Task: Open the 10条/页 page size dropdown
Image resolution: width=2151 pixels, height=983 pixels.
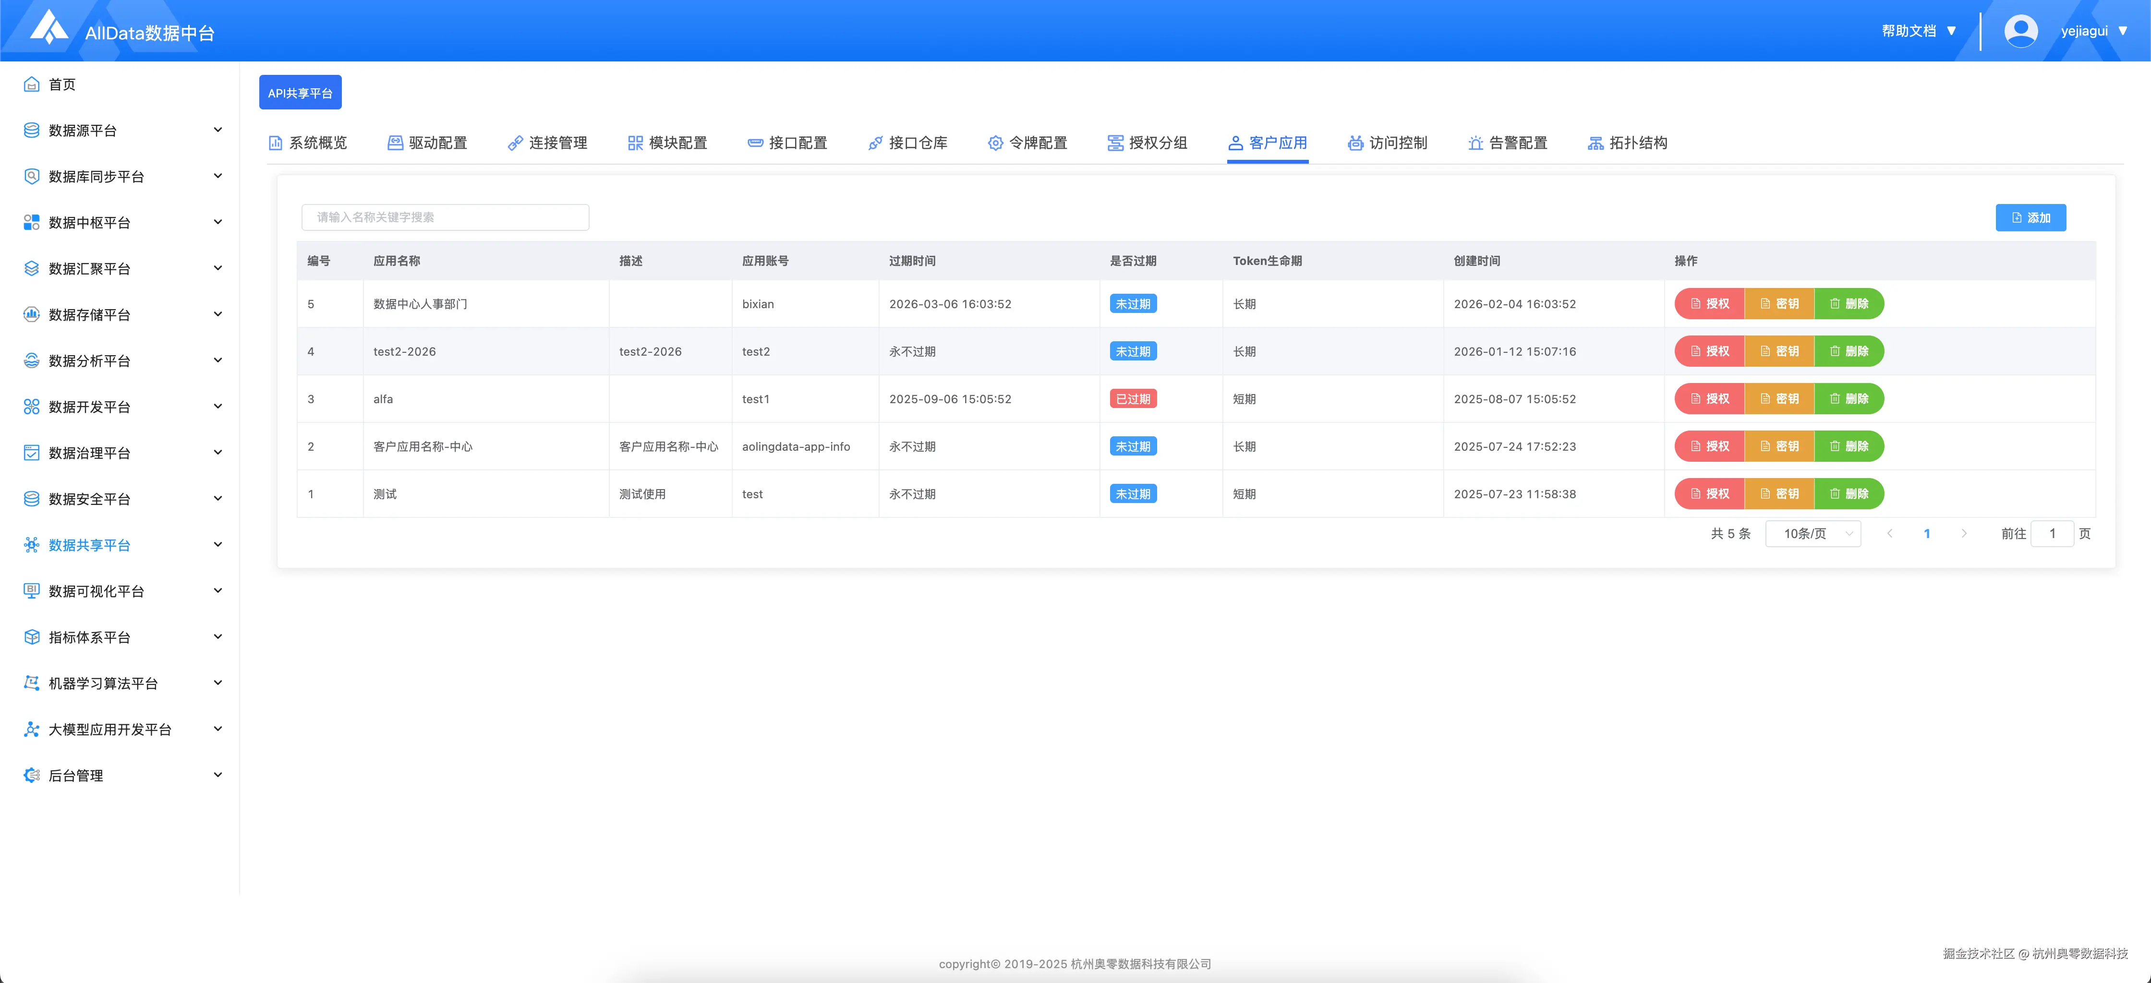Action: [x=1813, y=534]
